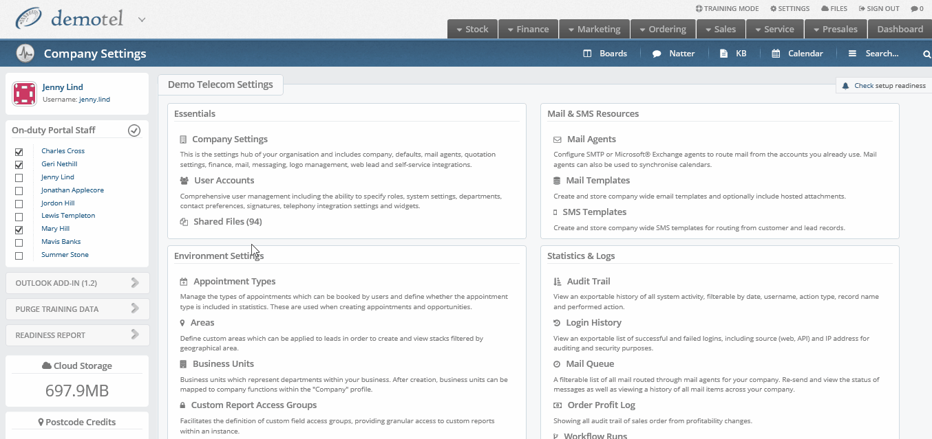This screenshot has height=439, width=932.
Task: Click the Search field
Action: (x=882, y=54)
